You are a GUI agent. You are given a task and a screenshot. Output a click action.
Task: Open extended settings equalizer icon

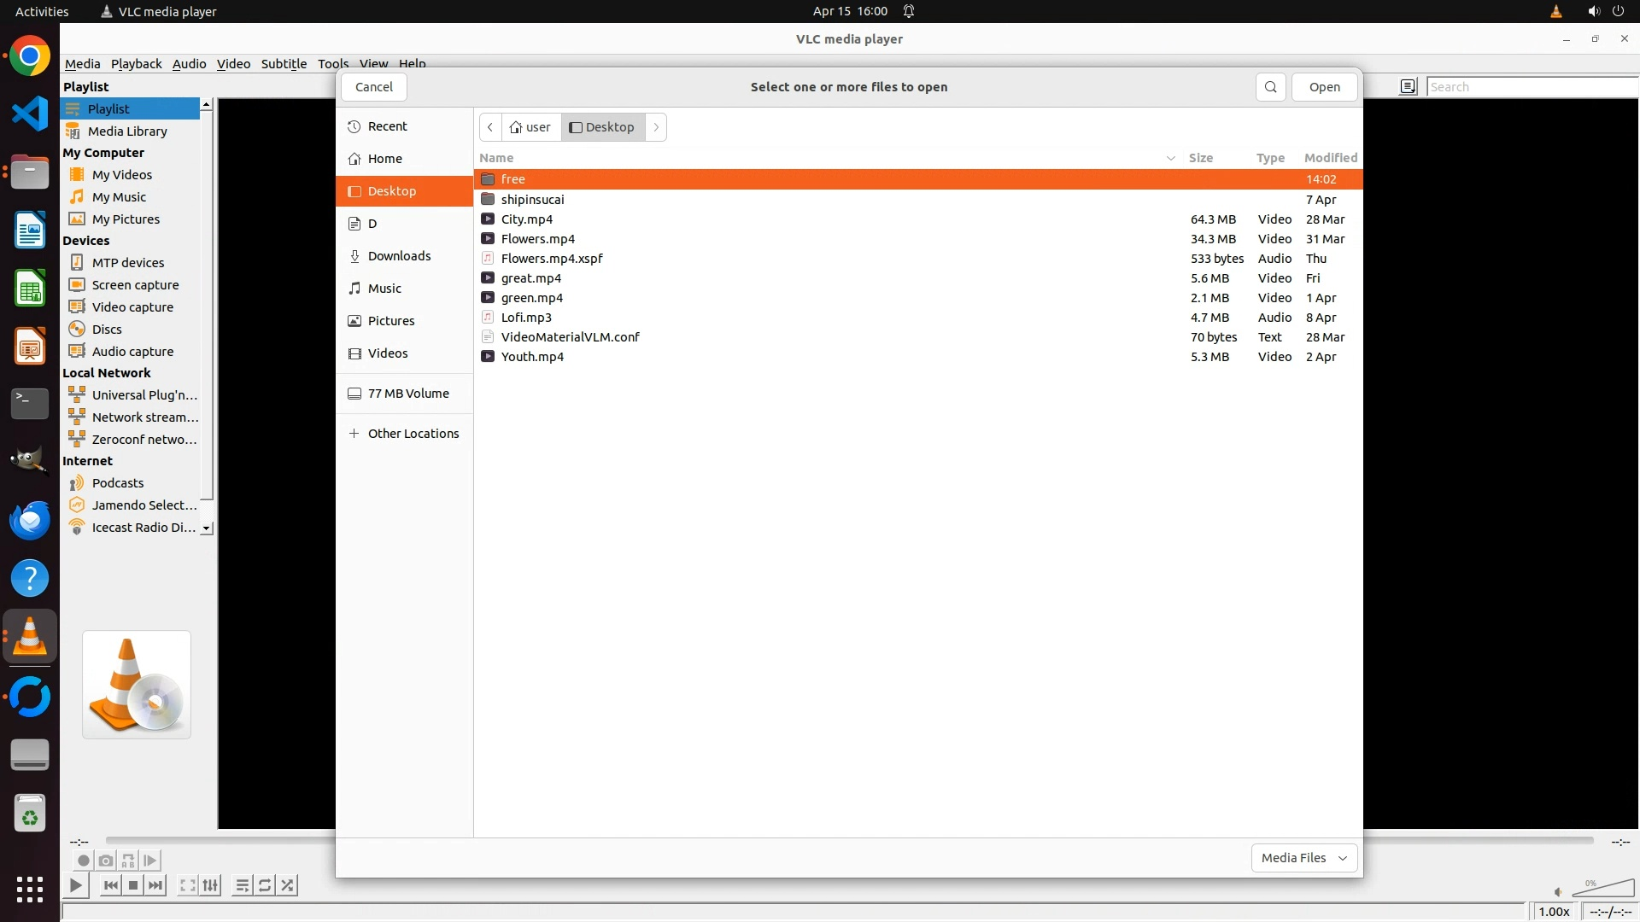pos(210,885)
